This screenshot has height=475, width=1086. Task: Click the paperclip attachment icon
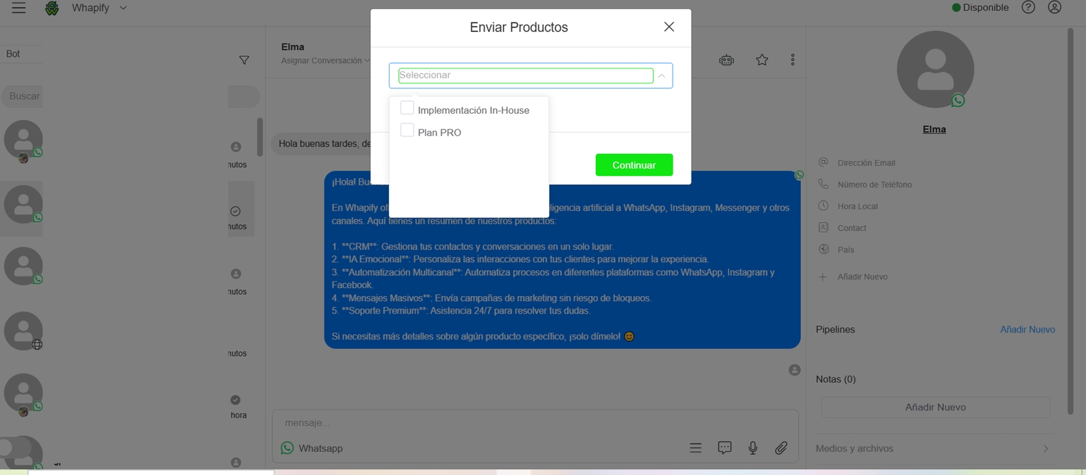click(781, 448)
